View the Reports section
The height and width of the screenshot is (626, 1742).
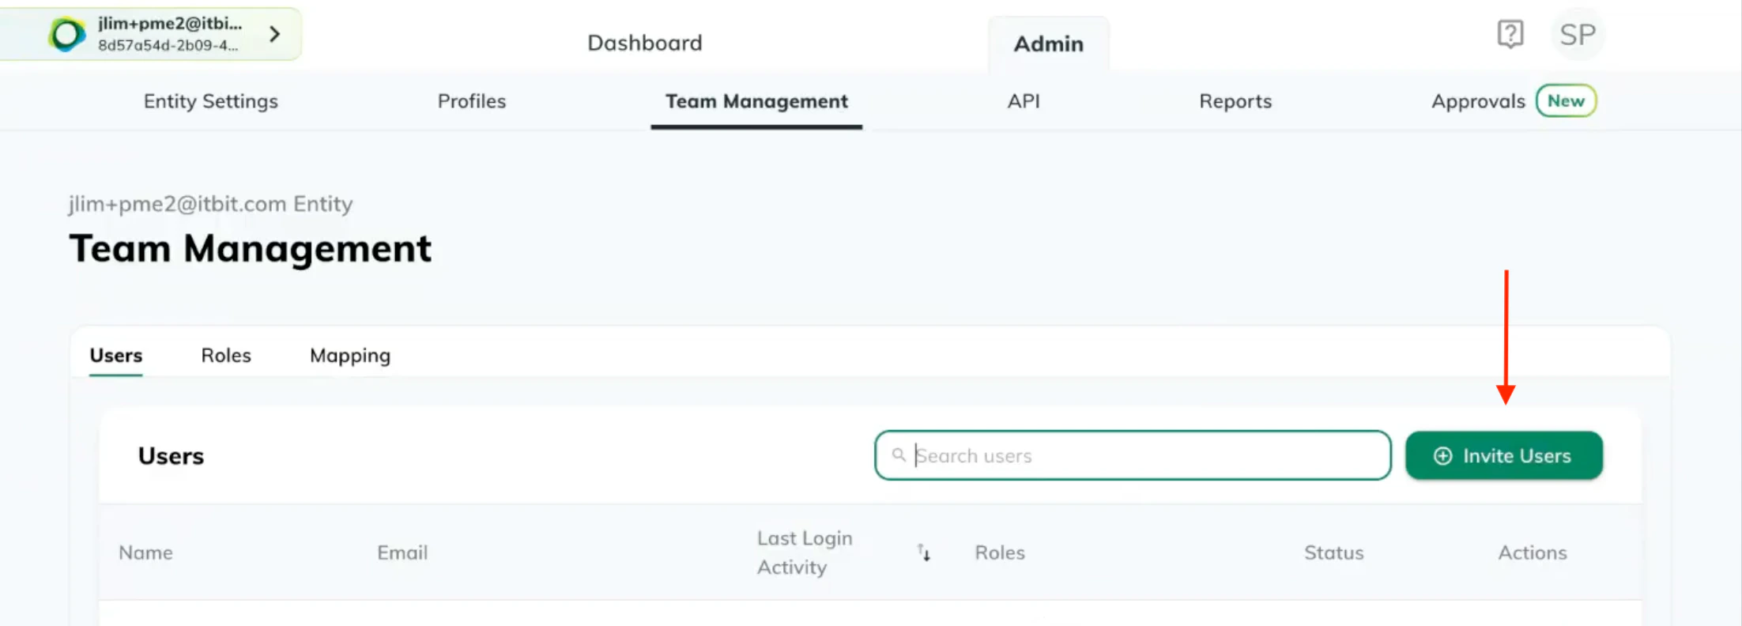click(x=1235, y=101)
